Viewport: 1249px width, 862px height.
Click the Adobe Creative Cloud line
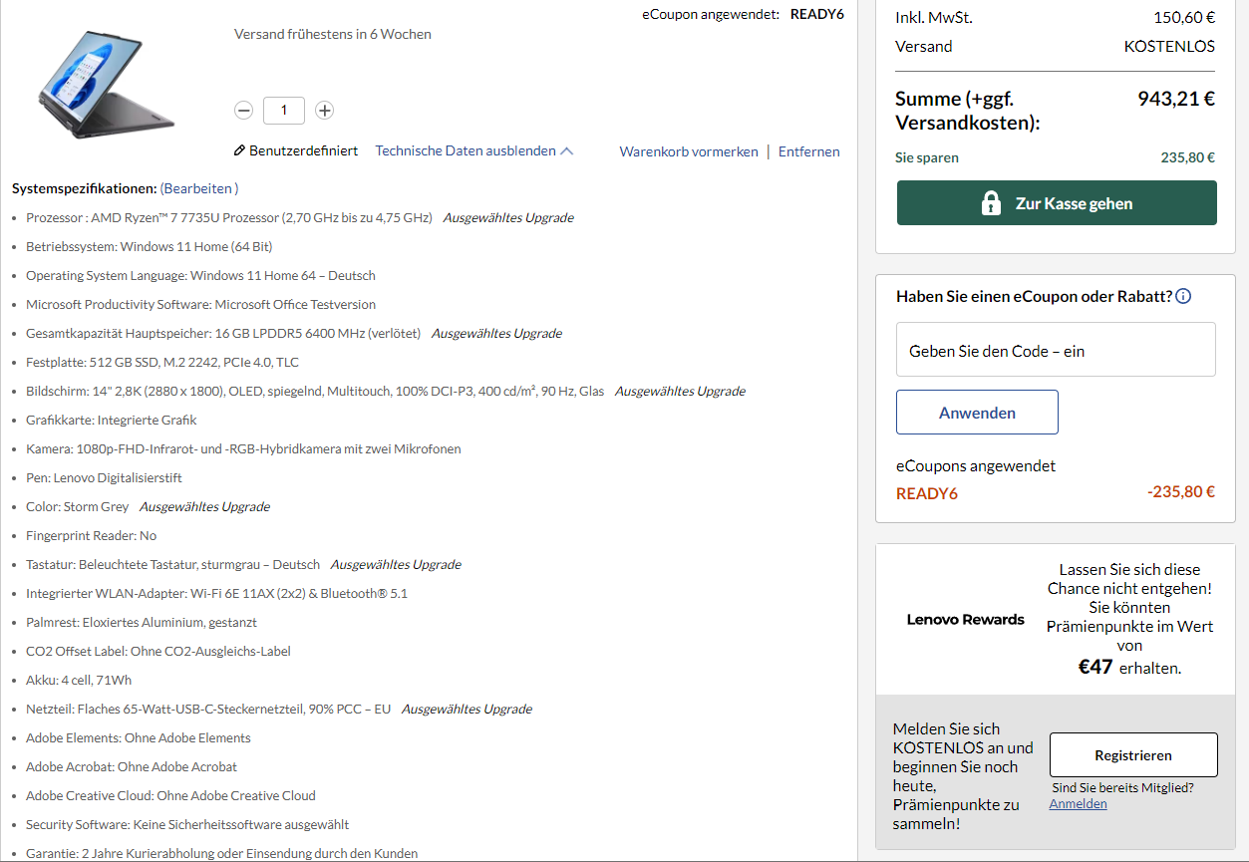pyautogui.click(x=170, y=795)
